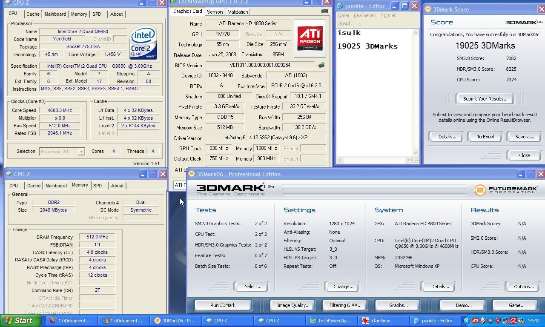Export score with To Excel button

point(485,137)
